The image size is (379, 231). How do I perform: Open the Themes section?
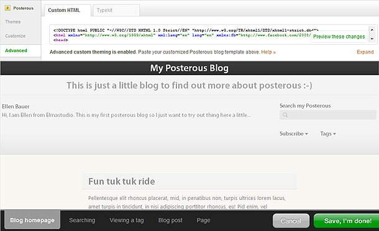(x=13, y=22)
